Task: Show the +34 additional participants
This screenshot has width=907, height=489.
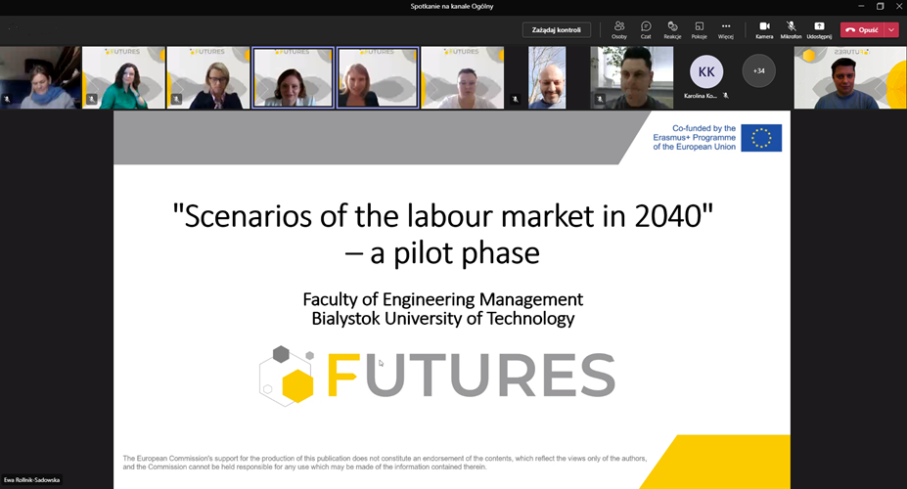Action: (758, 70)
